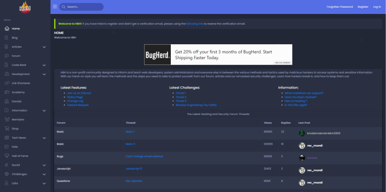
Task: Click the Polls icon in sidebar
Action: (x=7, y=147)
